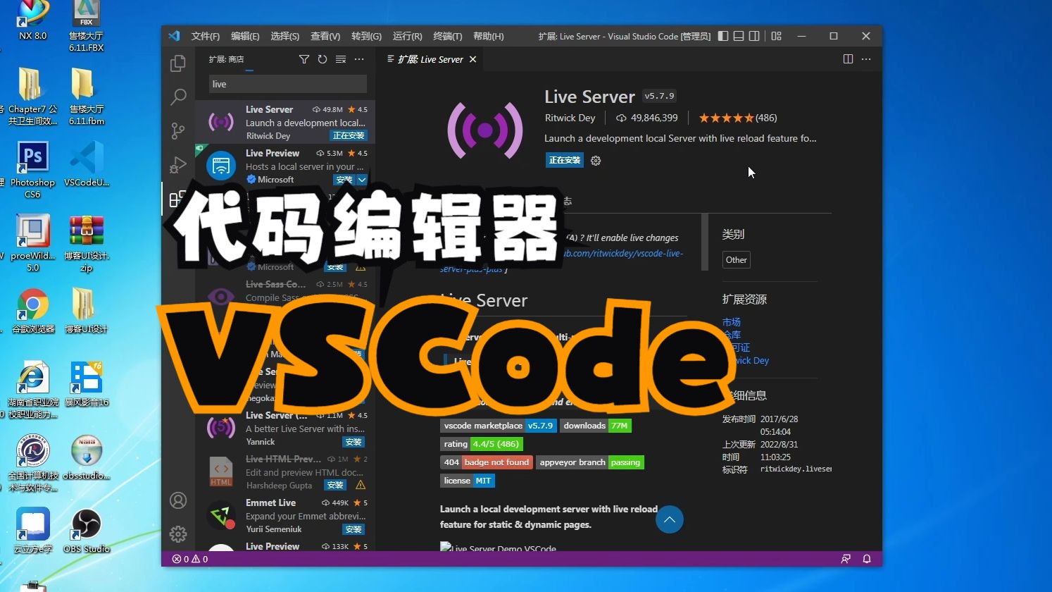This screenshot has width=1052, height=592.
Task: Click the 正在安装 button on the detail page
Action: click(565, 161)
